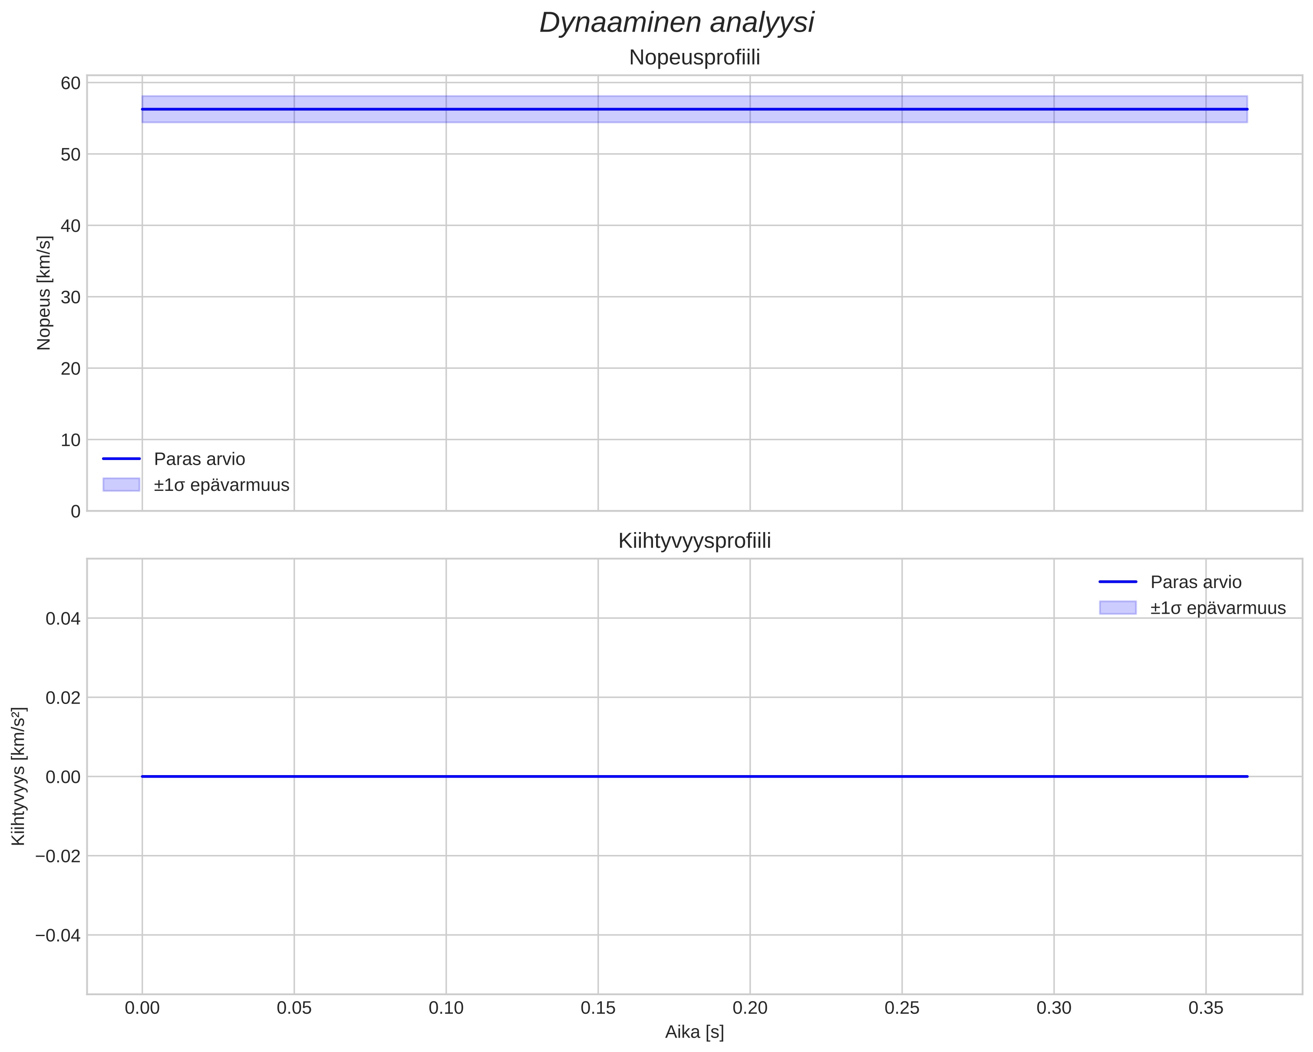Click the 'Aika [s]' x-axis label
Viewport: 1313px width, 1052px height.
tap(694, 1032)
